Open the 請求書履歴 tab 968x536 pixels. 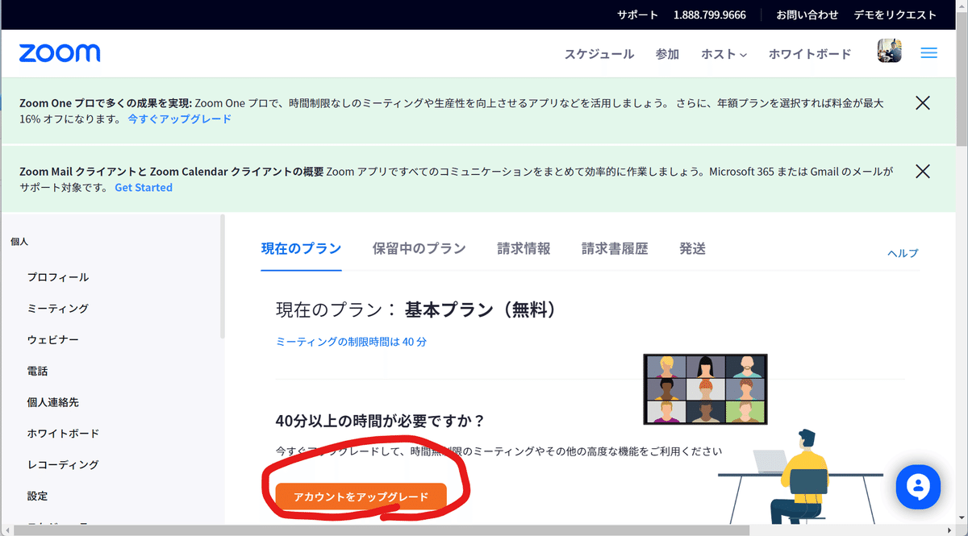(x=615, y=248)
